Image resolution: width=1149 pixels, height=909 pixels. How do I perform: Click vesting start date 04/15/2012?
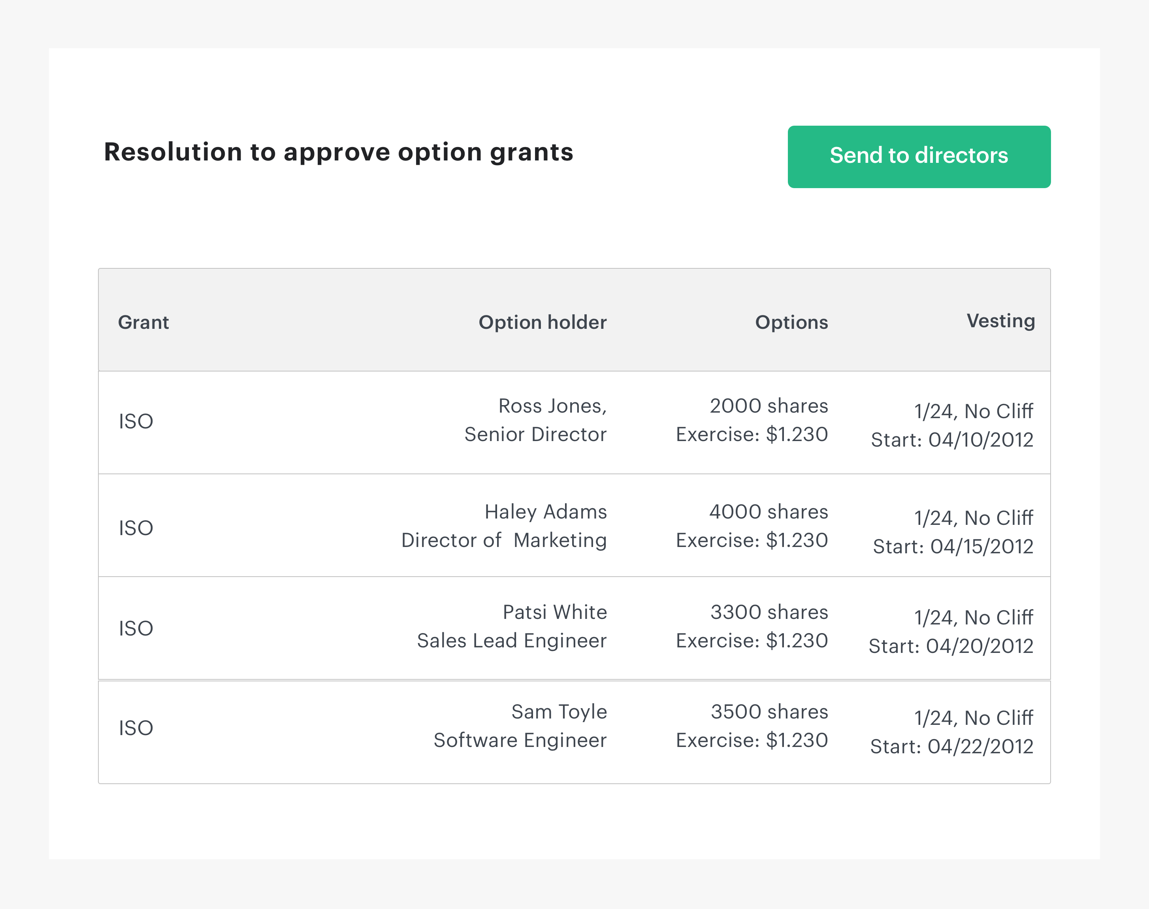953,547
